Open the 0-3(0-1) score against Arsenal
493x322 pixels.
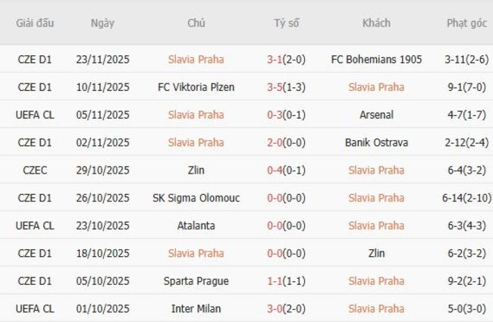[x=287, y=115]
